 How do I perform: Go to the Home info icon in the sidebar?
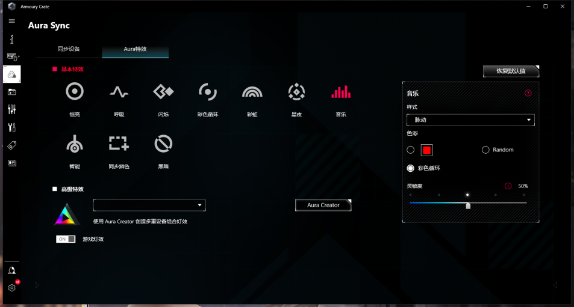tap(11, 39)
